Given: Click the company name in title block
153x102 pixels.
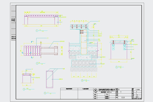Looking at the screenshot, I should click(x=107, y=90).
